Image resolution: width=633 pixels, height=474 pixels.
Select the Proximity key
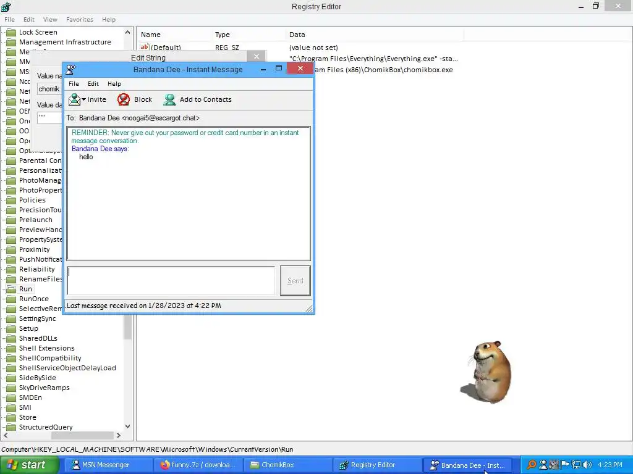(35, 249)
